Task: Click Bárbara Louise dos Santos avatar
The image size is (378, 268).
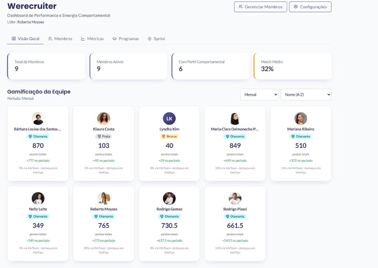Action: pyautogui.click(x=38, y=119)
